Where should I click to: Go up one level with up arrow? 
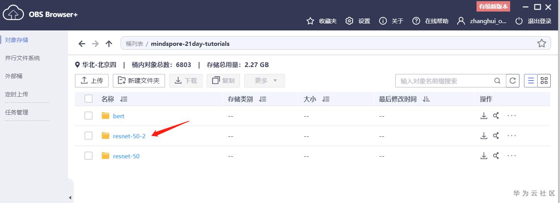tap(109, 44)
